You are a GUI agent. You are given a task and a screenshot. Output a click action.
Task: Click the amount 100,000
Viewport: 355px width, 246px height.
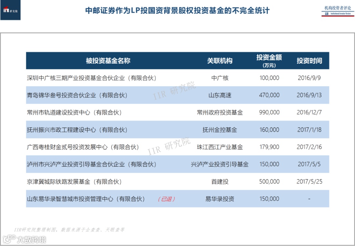tap(269, 78)
